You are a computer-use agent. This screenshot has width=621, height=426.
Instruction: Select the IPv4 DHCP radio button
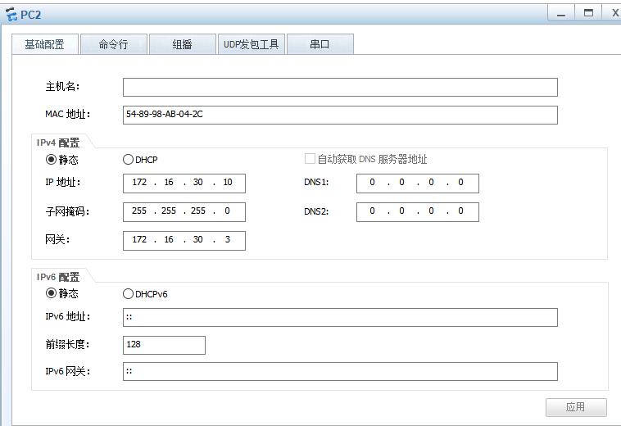click(x=128, y=160)
